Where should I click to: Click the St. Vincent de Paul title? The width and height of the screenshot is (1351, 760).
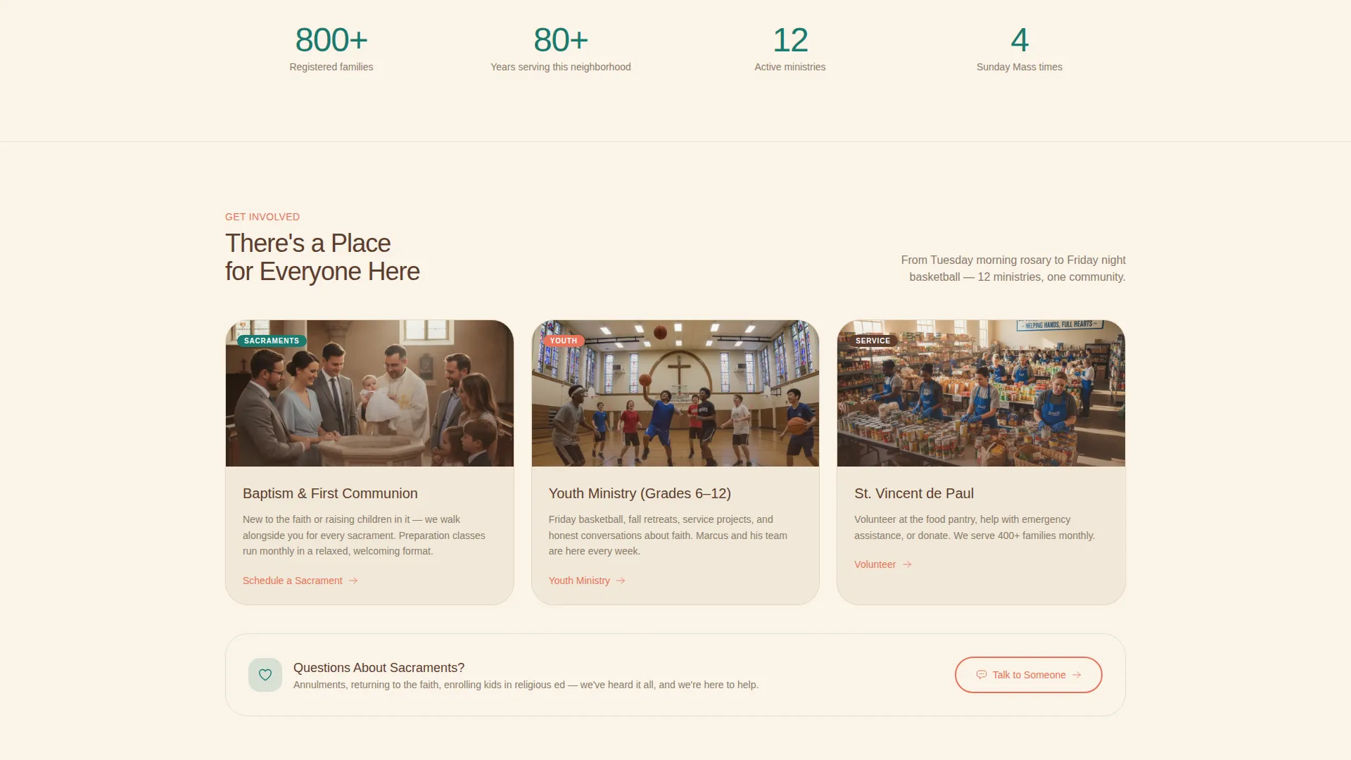click(x=914, y=493)
